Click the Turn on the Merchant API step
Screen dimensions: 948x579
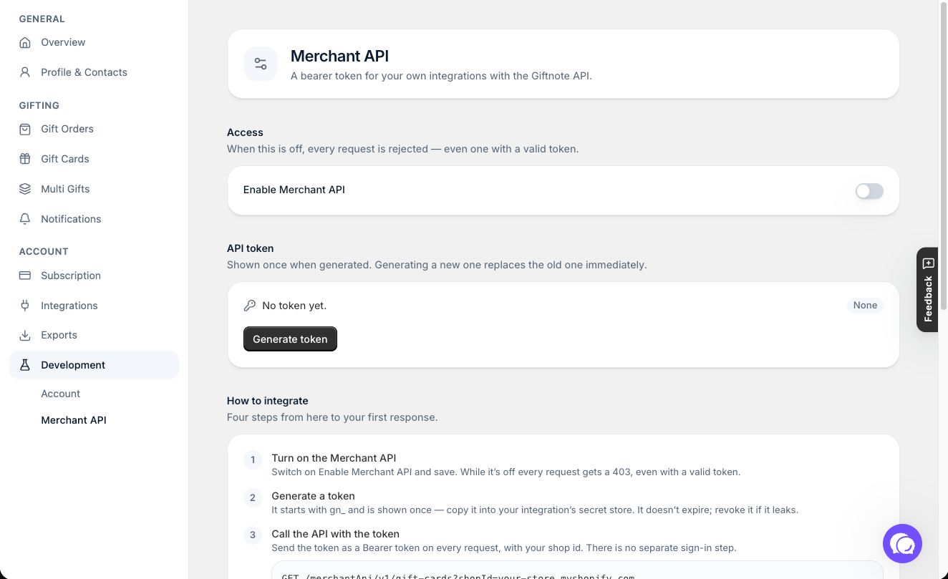point(334,458)
